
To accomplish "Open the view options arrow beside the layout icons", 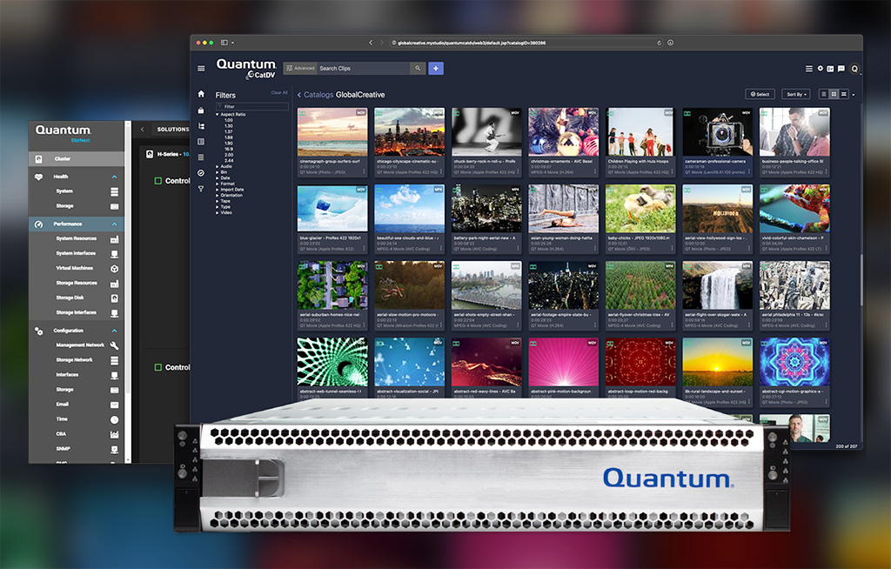I will coord(854,95).
